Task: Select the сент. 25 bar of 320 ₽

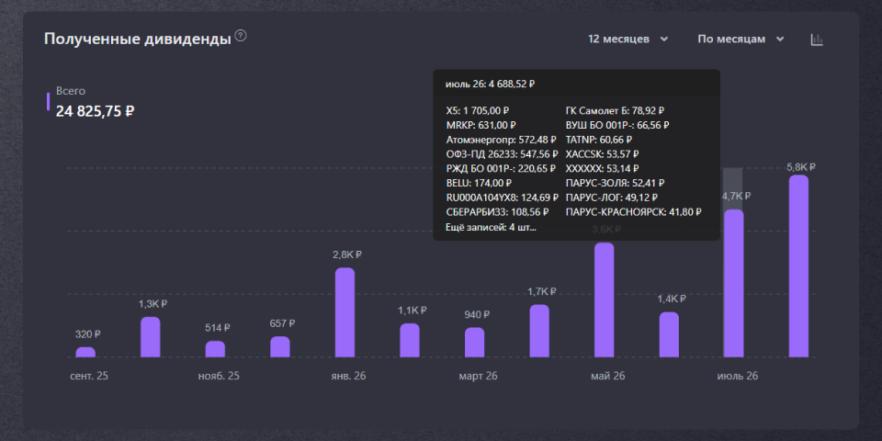Action: click(85, 352)
